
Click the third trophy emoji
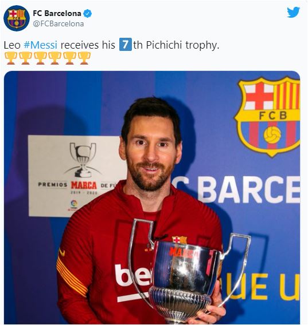pyautogui.click(x=40, y=58)
